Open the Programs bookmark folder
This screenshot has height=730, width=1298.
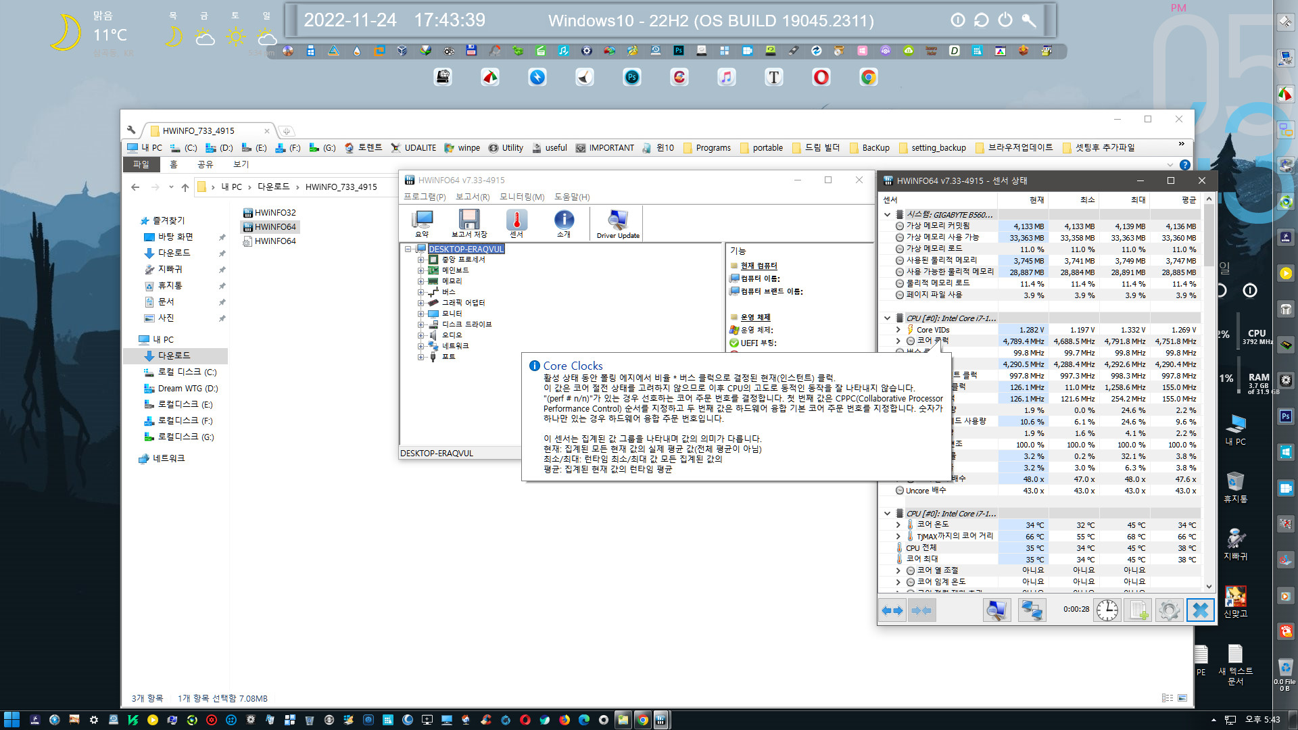[x=707, y=147]
